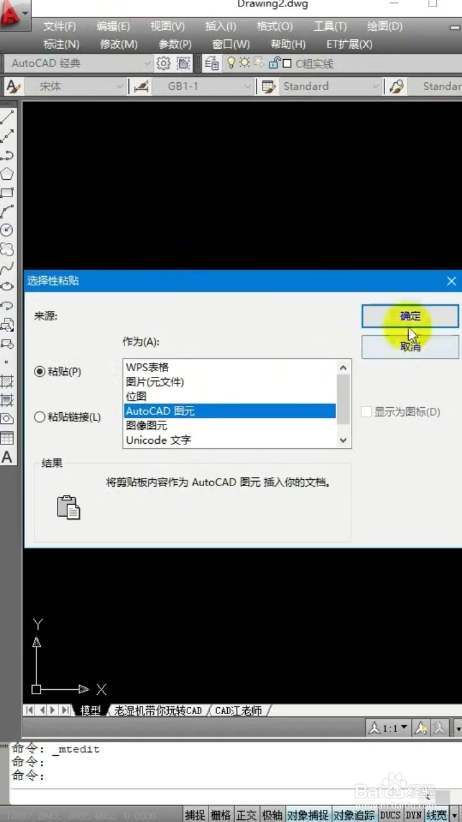The image size is (462, 822).
Task: Switch to the 模型 tab
Action: point(90,710)
